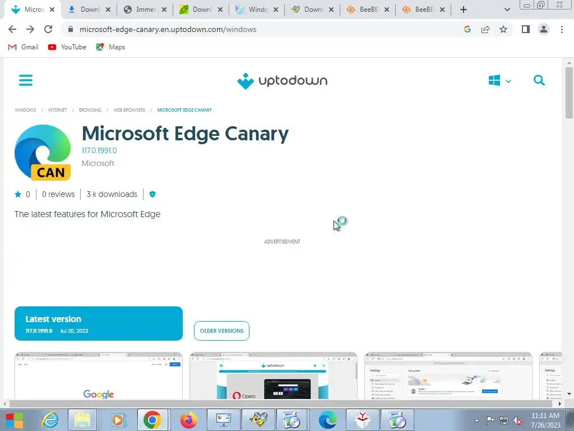The image size is (574, 431).
Task: Click the security shield badge
Action: click(152, 194)
